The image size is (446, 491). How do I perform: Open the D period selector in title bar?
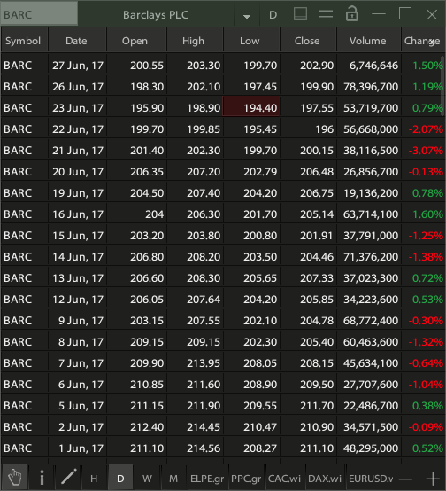[x=273, y=15]
